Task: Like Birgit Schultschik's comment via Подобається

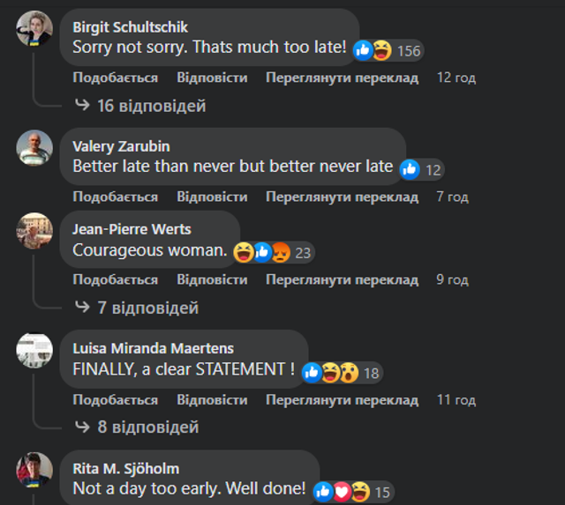Action: tap(115, 78)
